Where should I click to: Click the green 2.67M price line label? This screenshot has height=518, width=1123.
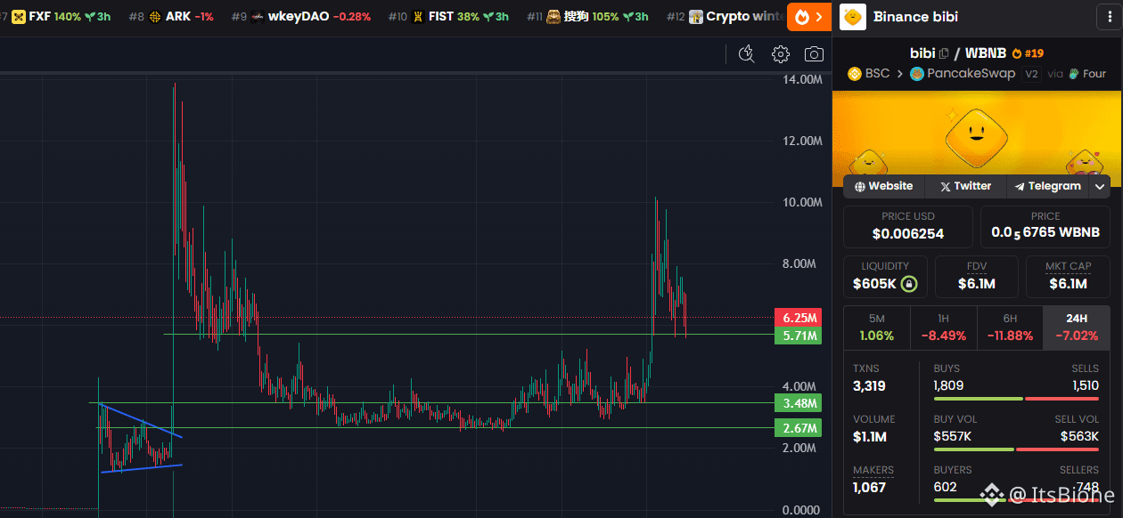pyautogui.click(x=797, y=428)
